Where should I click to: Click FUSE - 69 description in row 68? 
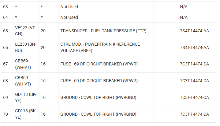tap(99, 81)
